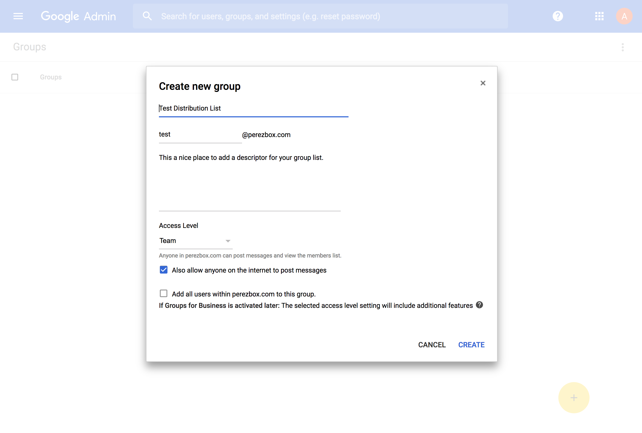Click the Groups for Business help icon
This screenshot has width=642, height=433.
[x=479, y=305]
